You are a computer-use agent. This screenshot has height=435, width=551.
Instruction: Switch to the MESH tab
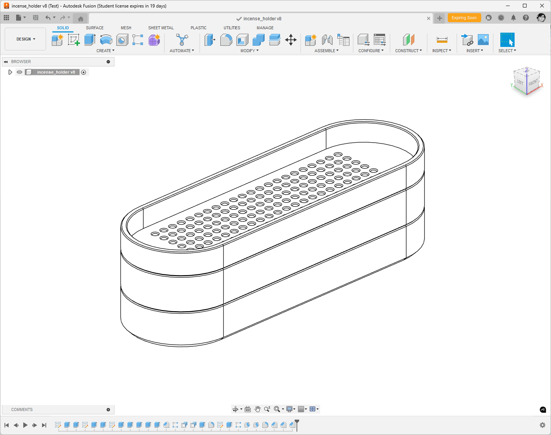point(126,28)
